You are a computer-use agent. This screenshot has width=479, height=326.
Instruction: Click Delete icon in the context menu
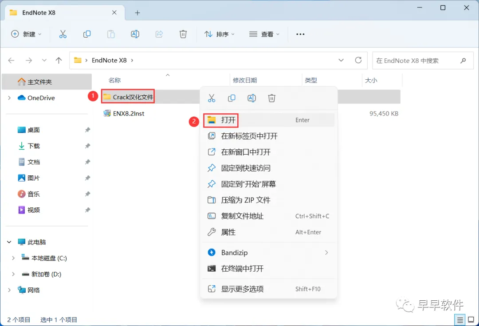[x=271, y=98]
